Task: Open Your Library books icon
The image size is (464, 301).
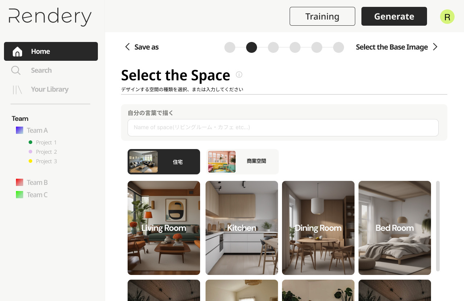Action: [17, 90]
